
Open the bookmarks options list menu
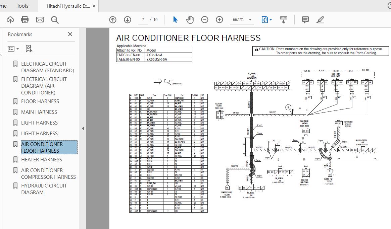[x=13, y=49]
